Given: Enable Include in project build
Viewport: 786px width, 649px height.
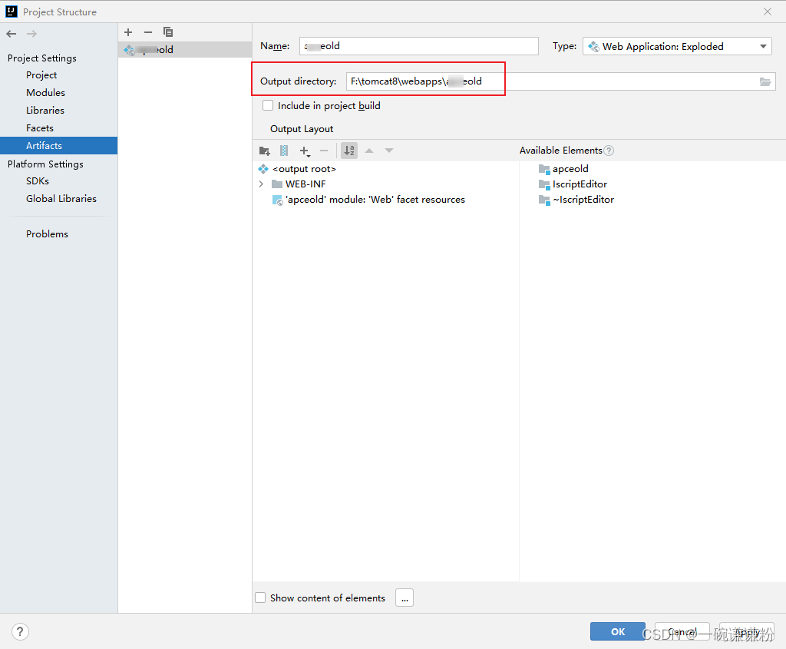Looking at the screenshot, I should point(268,106).
